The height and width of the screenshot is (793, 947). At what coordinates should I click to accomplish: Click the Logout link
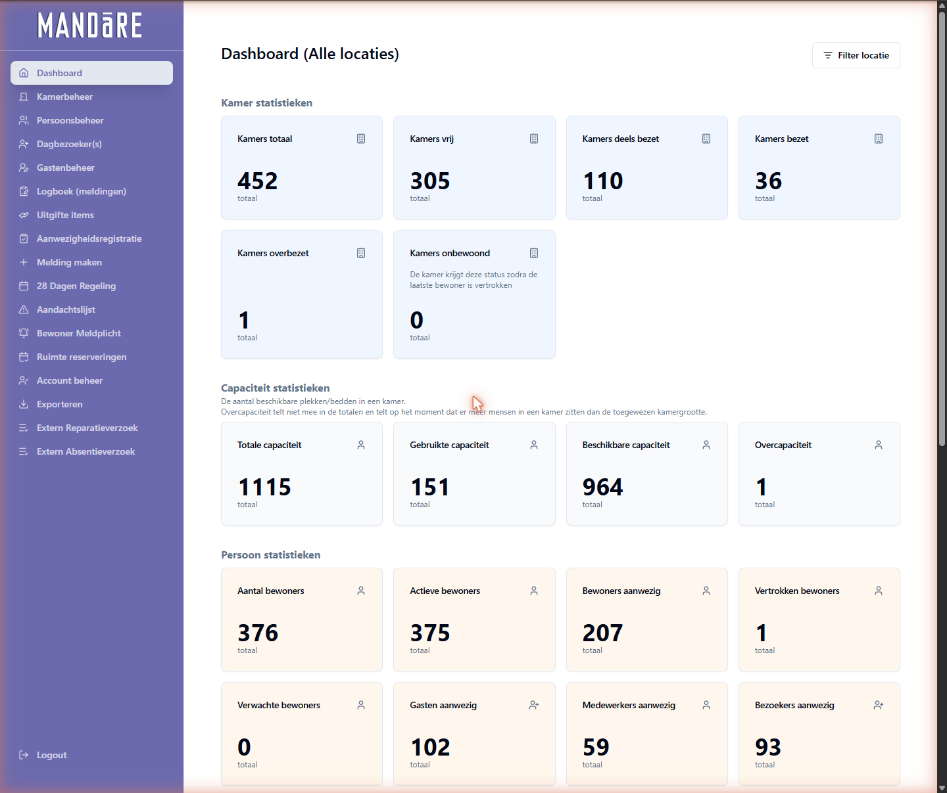(x=91, y=755)
